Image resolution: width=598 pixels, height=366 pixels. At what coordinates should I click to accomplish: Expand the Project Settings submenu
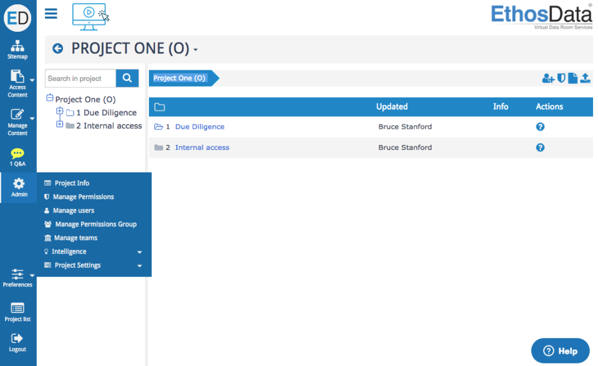140,266
